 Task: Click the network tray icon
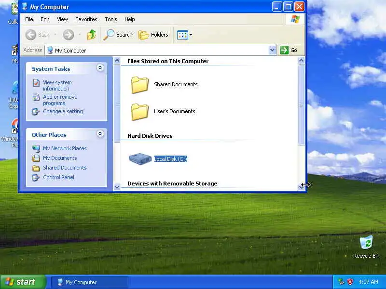[341, 282]
